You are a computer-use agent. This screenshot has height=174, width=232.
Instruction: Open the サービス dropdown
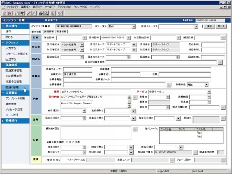(209, 92)
